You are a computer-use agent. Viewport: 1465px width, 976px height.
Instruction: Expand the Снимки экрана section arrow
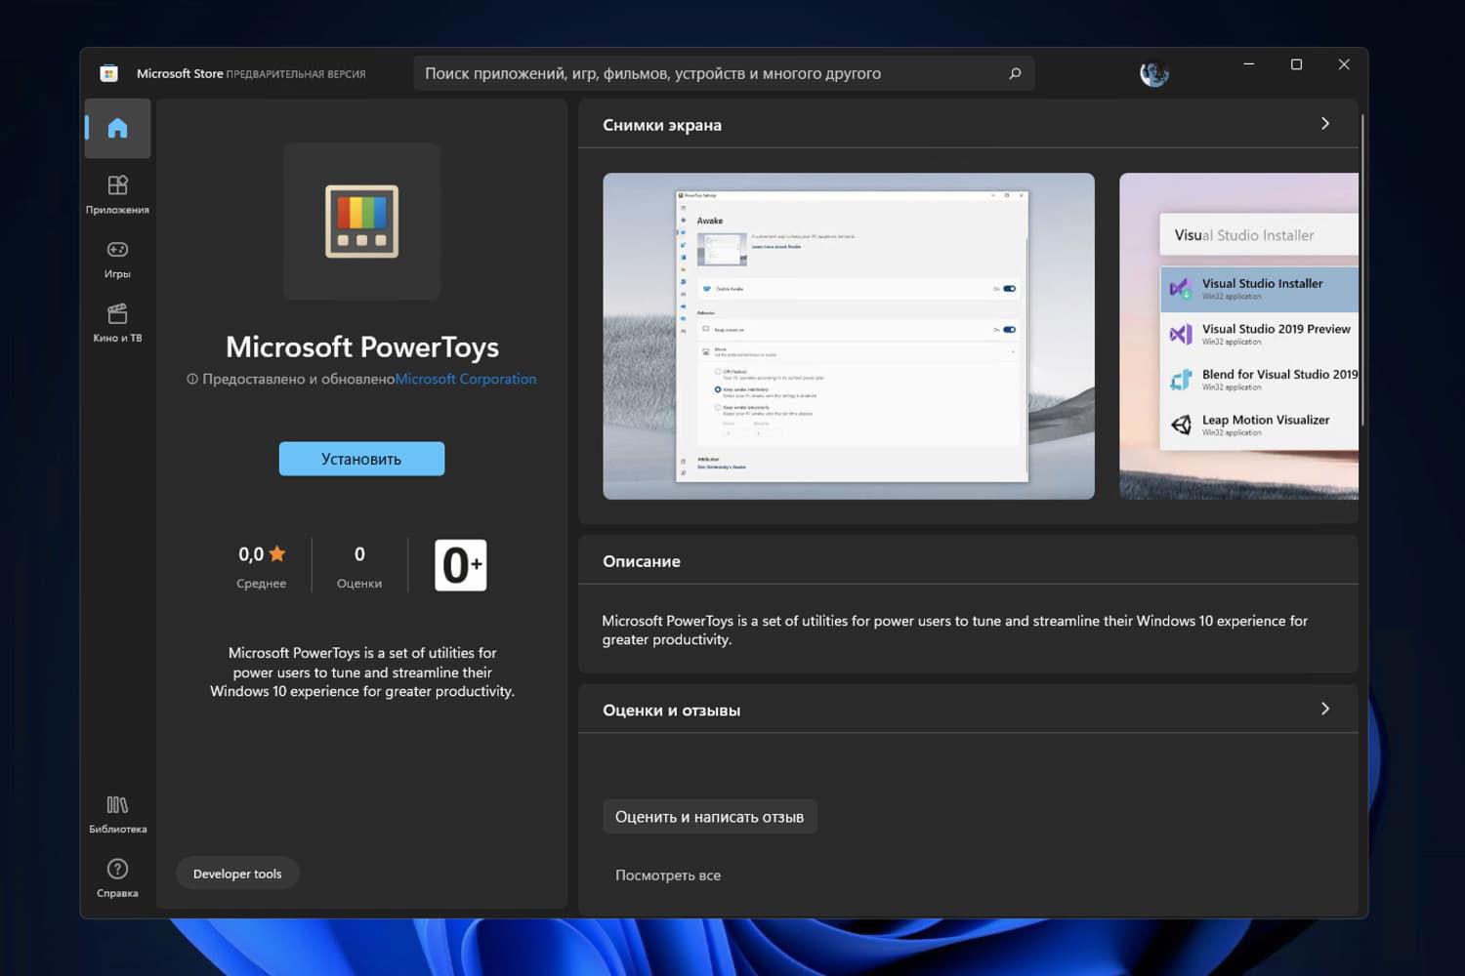pos(1325,124)
